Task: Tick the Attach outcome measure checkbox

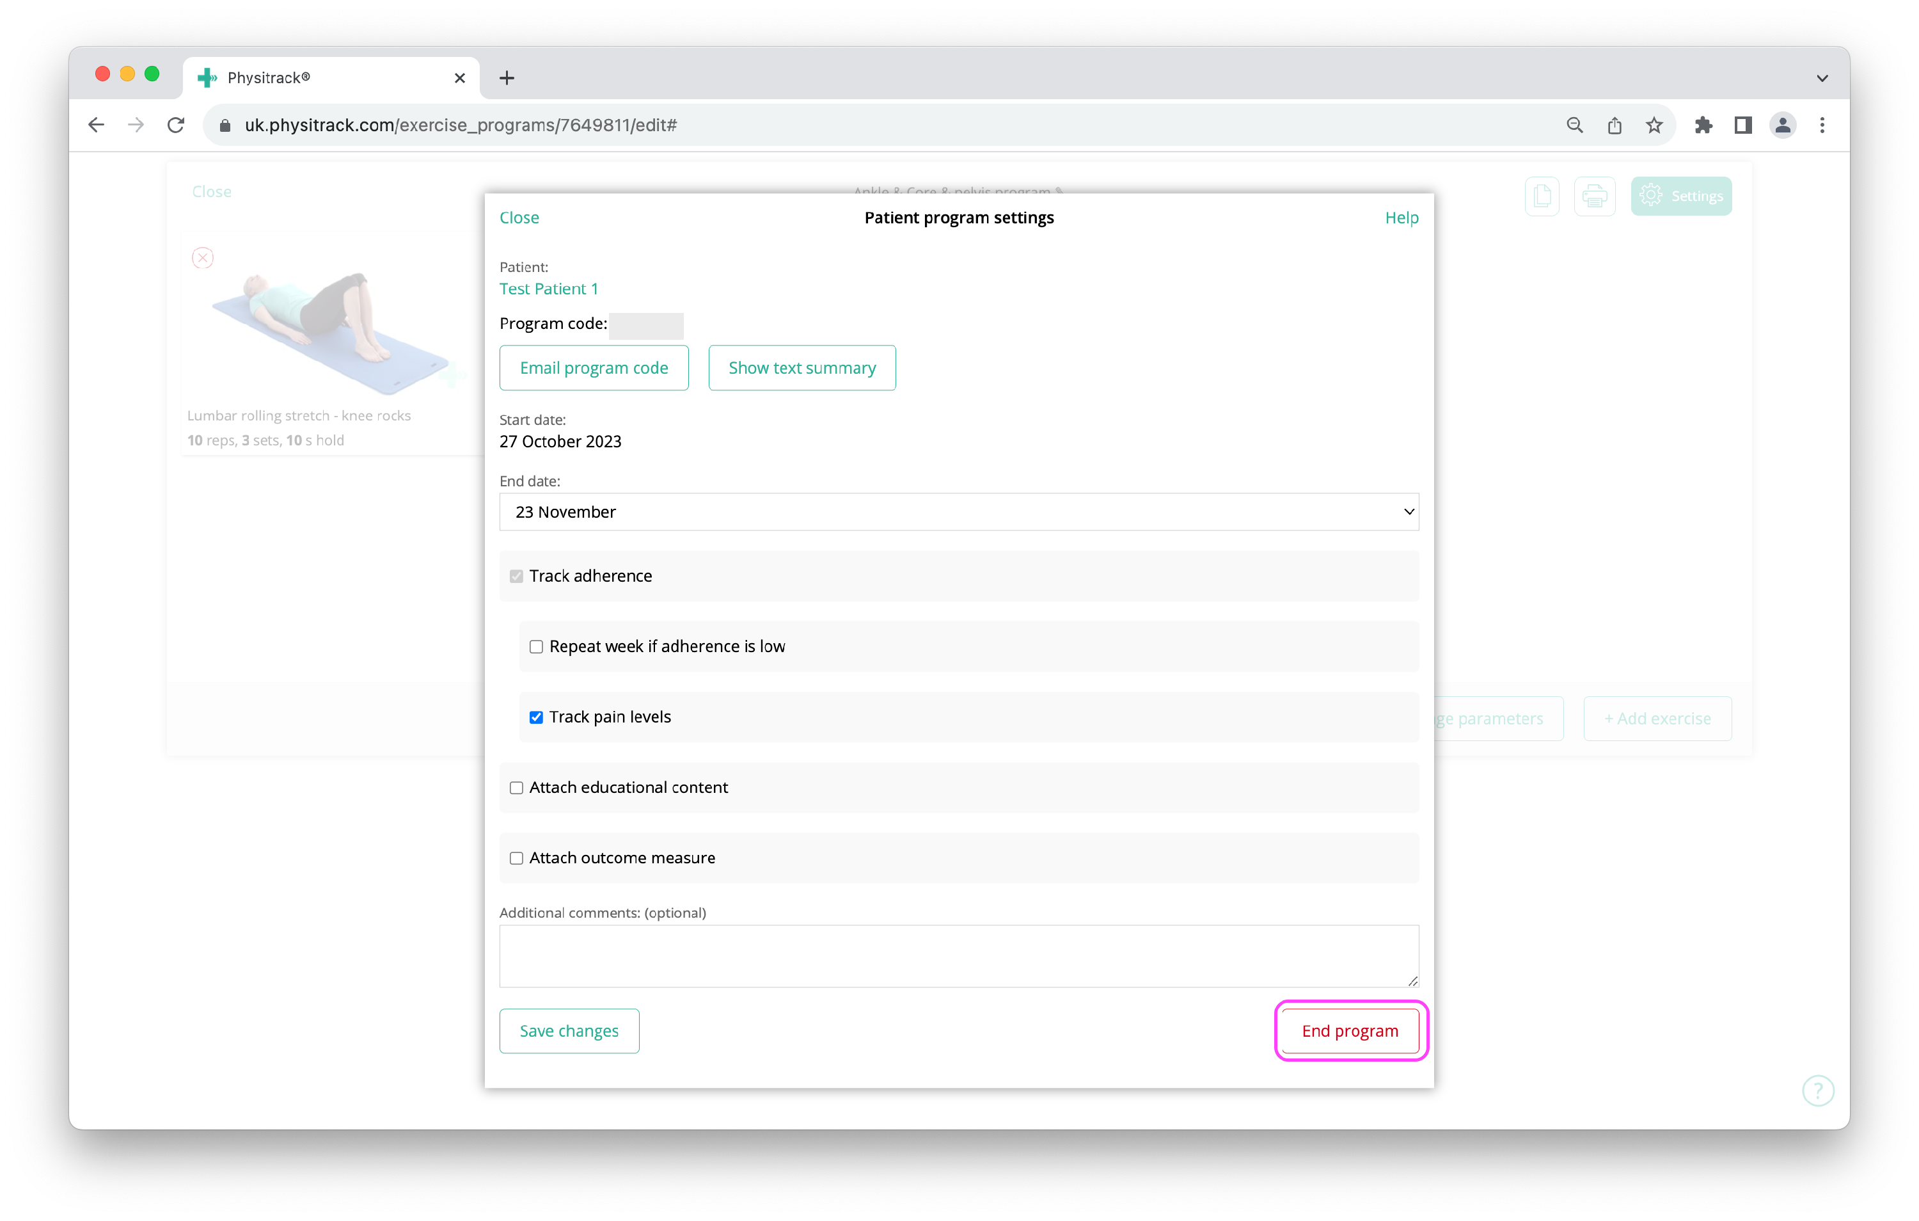Action: pos(516,858)
